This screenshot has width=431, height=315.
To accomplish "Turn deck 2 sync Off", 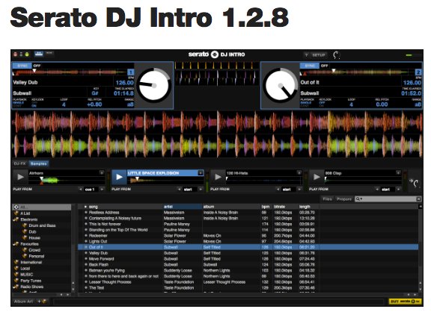I will pyautogui.click(x=324, y=66).
